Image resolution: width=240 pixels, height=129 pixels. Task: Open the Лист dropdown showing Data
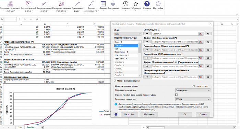pyautogui.click(x=128, y=34)
